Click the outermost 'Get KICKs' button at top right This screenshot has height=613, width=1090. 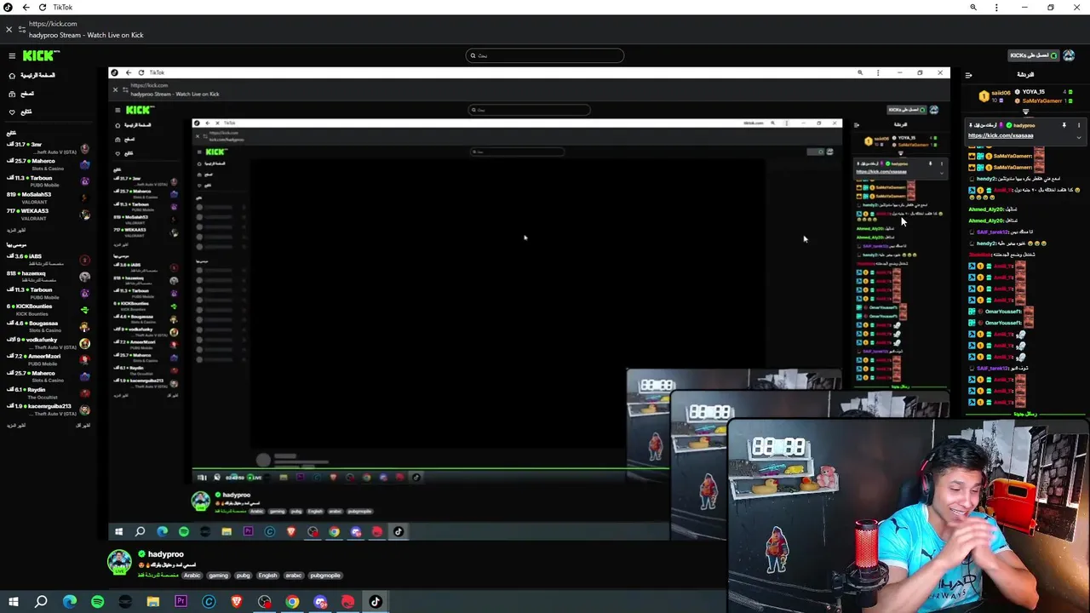click(1034, 55)
